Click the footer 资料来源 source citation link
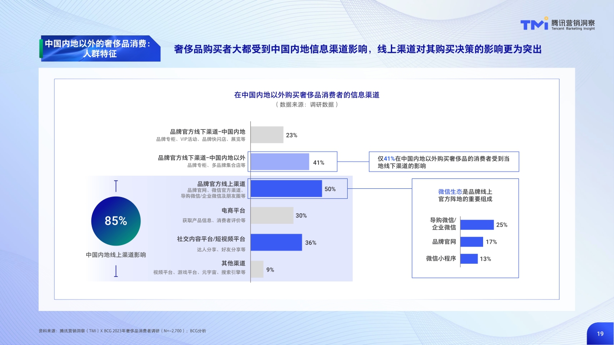614x345 pixels. (x=123, y=331)
